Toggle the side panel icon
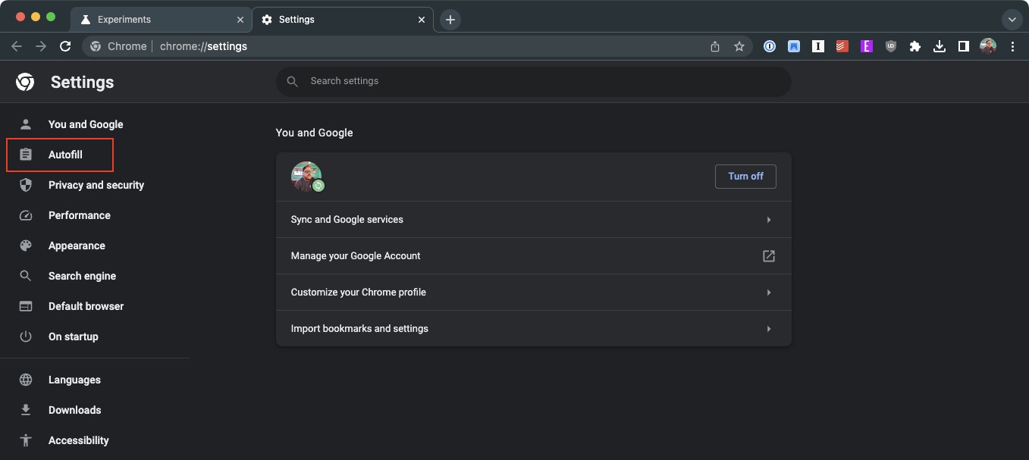 click(x=964, y=46)
